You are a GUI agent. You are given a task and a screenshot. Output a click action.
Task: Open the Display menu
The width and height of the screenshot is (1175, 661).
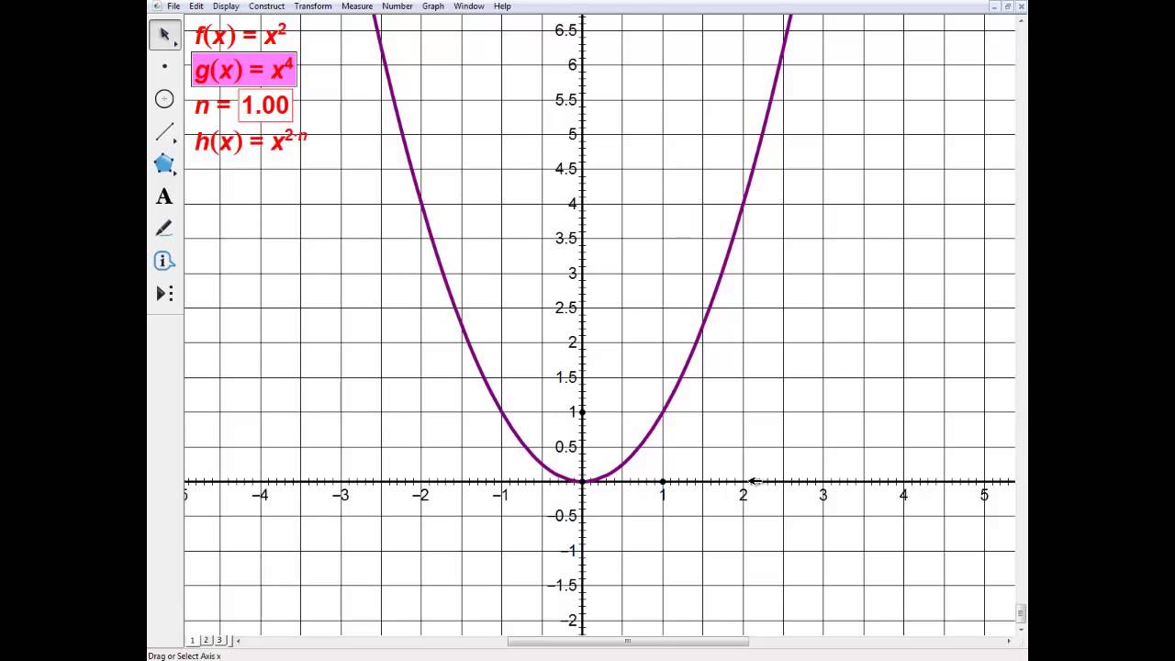coord(226,6)
